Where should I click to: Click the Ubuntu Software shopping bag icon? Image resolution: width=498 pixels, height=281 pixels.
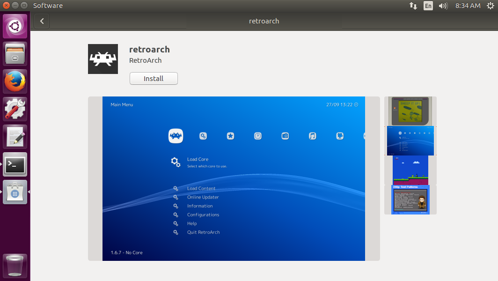click(15, 192)
